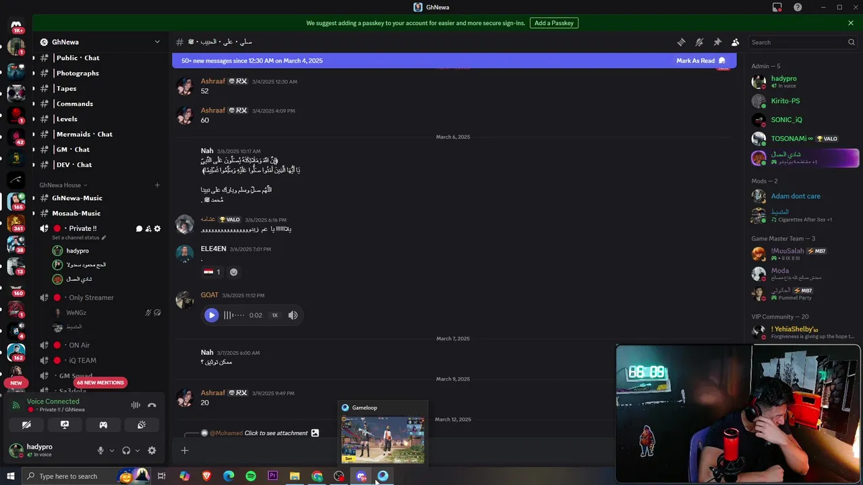Open the soundboard button
Viewport: 863px width, 485px height.
(142, 425)
